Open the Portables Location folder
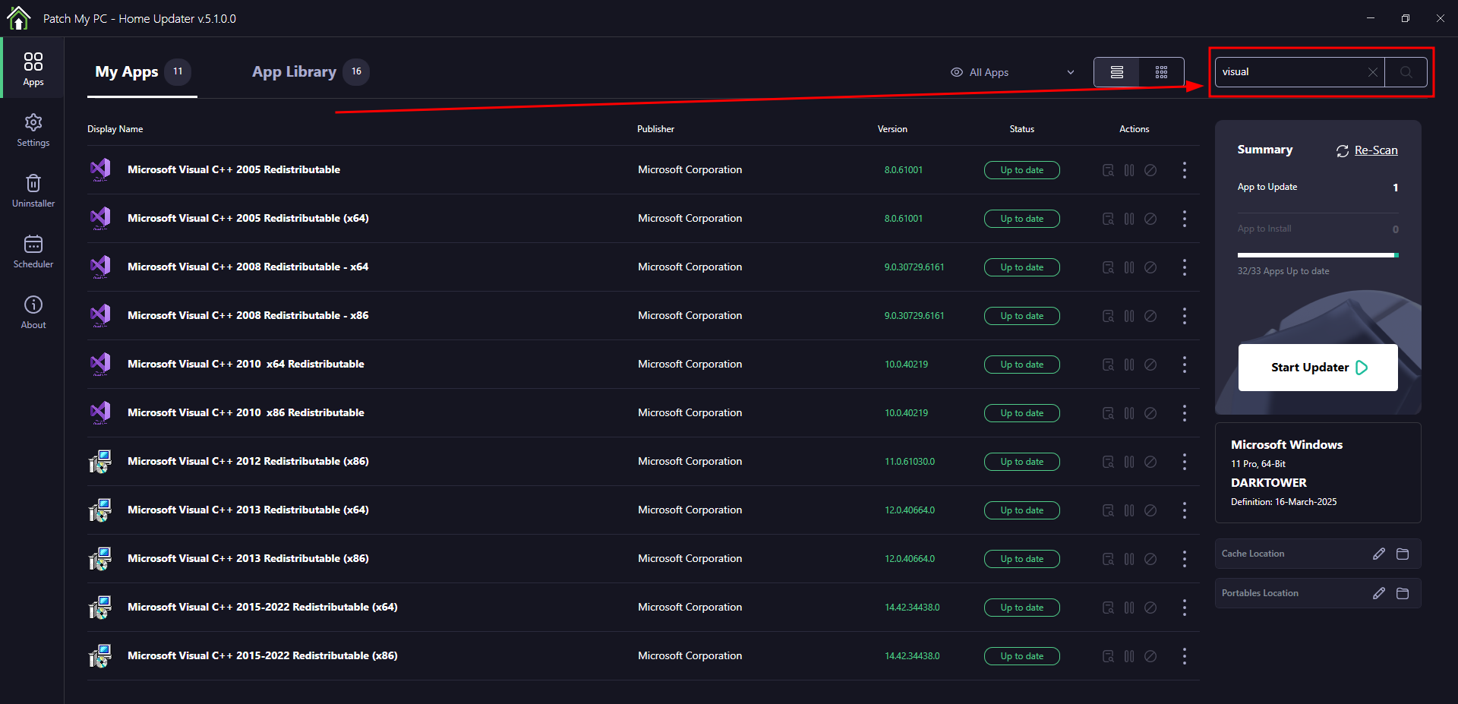 click(x=1403, y=593)
